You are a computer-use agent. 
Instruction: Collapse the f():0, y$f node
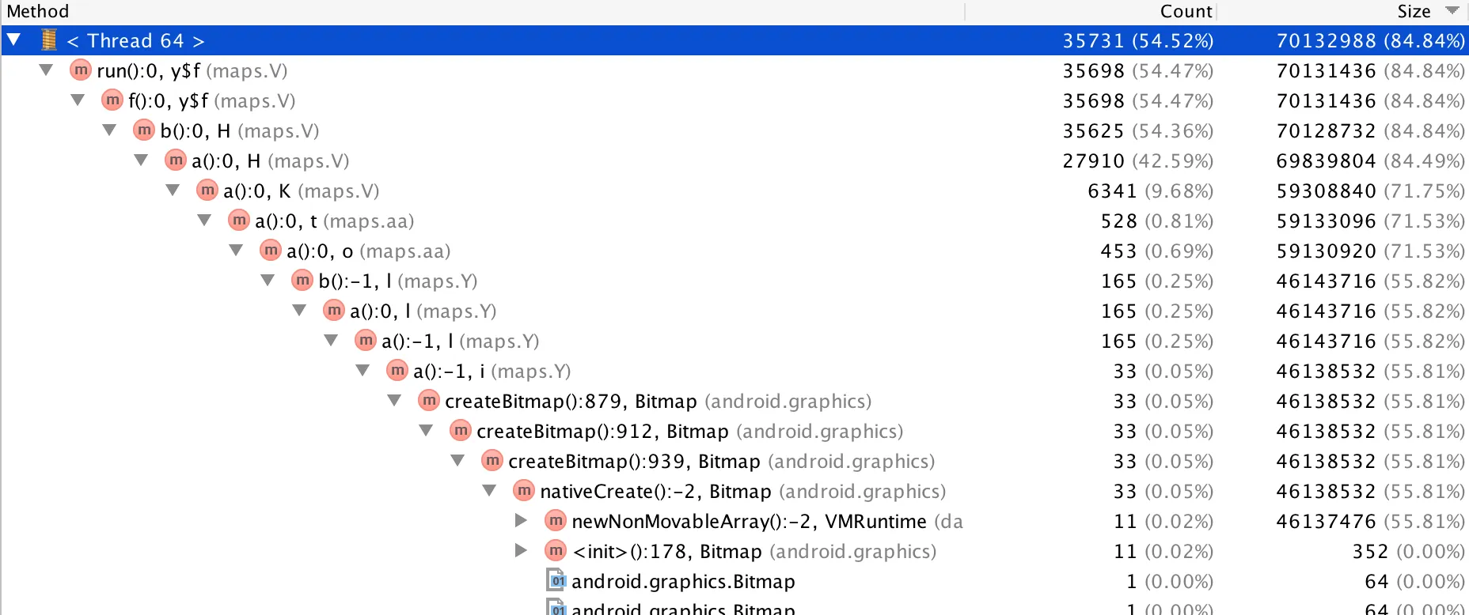coord(78,100)
